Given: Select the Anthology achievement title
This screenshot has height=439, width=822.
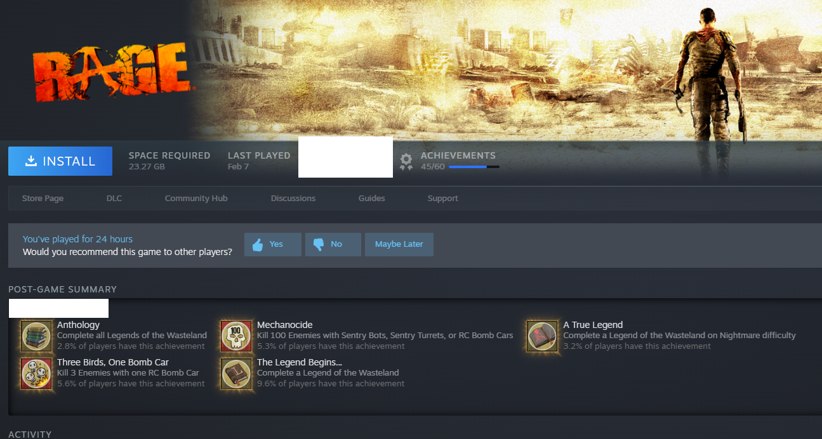Looking at the screenshot, I should coord(79,325).
